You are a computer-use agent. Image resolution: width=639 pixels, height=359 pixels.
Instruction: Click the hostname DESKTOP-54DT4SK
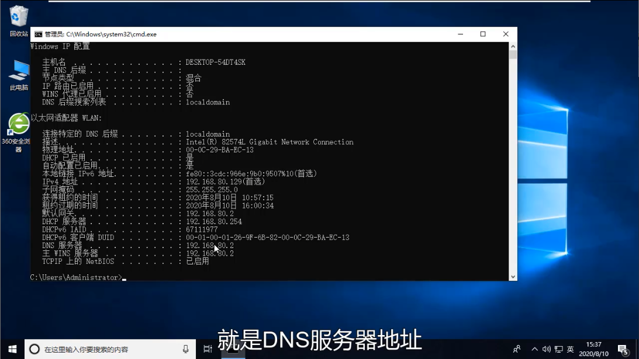pyautogui.click(x=216, y=62)
